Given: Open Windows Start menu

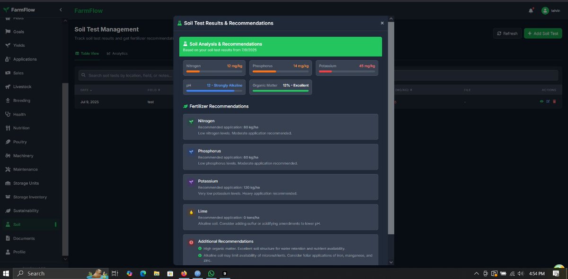Looking at the screenshot, I should tap(6, 273).
